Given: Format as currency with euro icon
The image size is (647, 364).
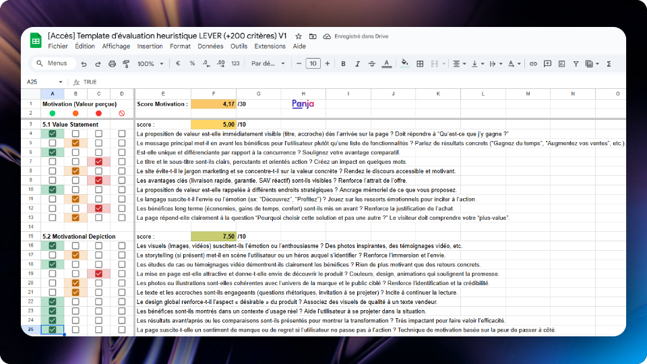Looking at the screenshot, I should [x=178, y=63].
